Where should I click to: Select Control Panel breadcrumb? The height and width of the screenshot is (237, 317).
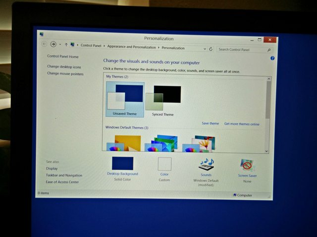click(x=91, y=45)
